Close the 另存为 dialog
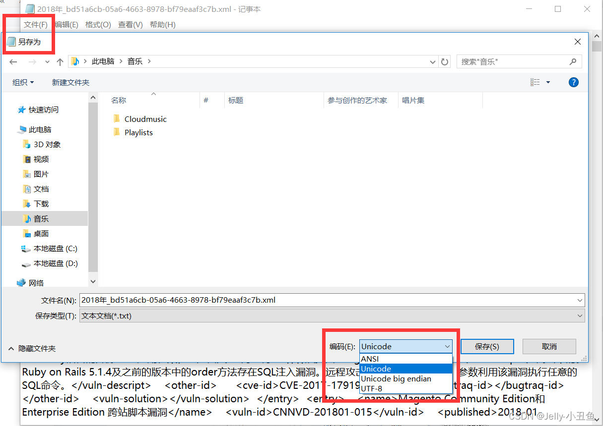The height and width of the screenshot is (426, 603). pos(578,42)
